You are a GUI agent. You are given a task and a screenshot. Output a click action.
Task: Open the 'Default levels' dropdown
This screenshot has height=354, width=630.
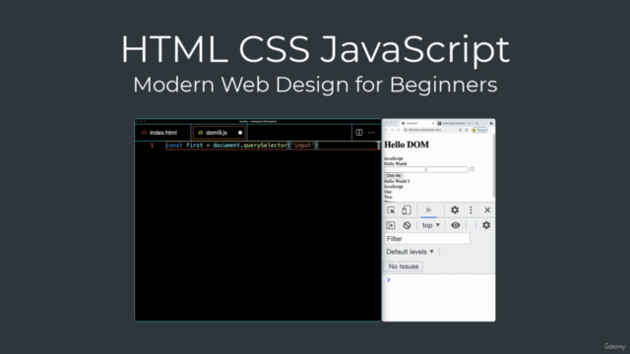pos(409,252)
